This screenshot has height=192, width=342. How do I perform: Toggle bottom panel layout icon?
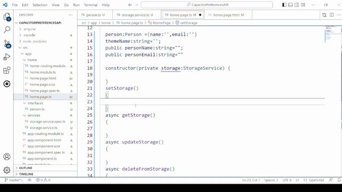[291, 5]
